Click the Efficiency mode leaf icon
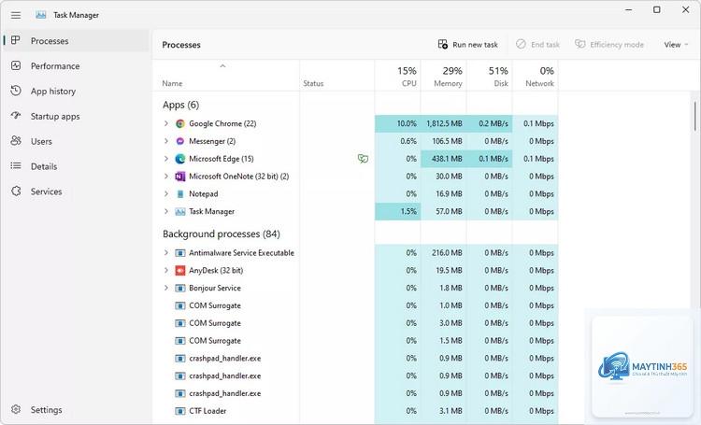701x425 pixels. 579,44
